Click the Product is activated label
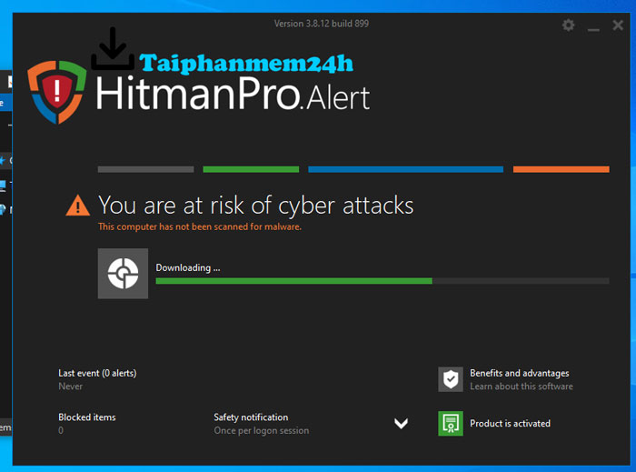 point(510,423)
